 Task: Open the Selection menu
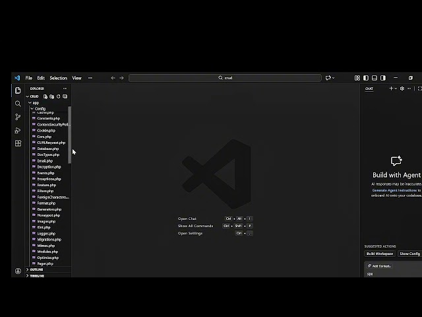pos(59,78)
